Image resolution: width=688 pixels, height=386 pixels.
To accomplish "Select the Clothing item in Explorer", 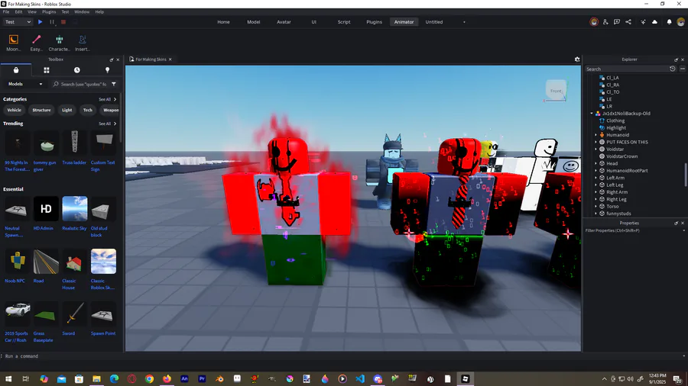I will (x=615, y=121).
